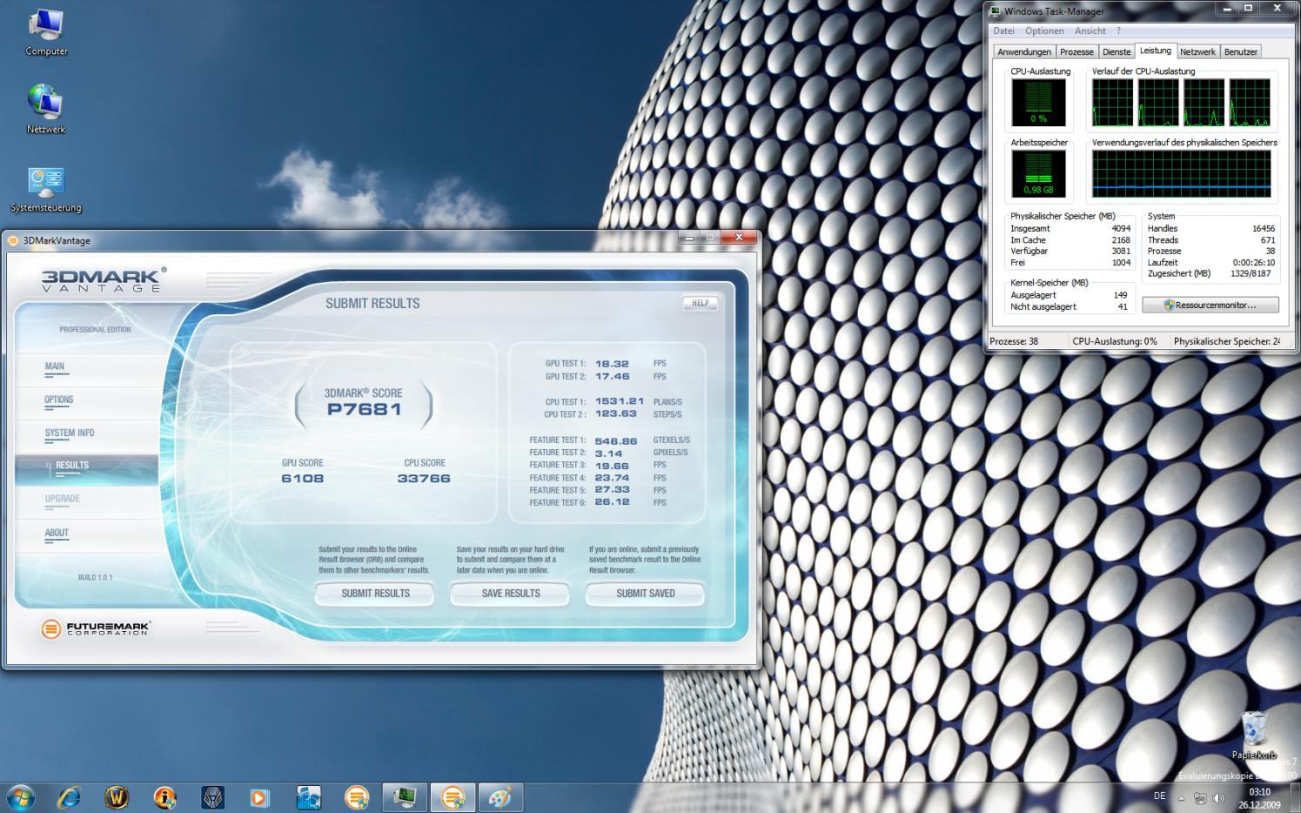Click the Insgesamt value 4094 in Task-Manager
1301x813 pixels.
click(x=1121, y=228)
